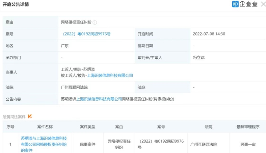The width and height of the screenshot is (266, 153).
Task: Click company link in 公告内容 row
Action: click(99, 99)
